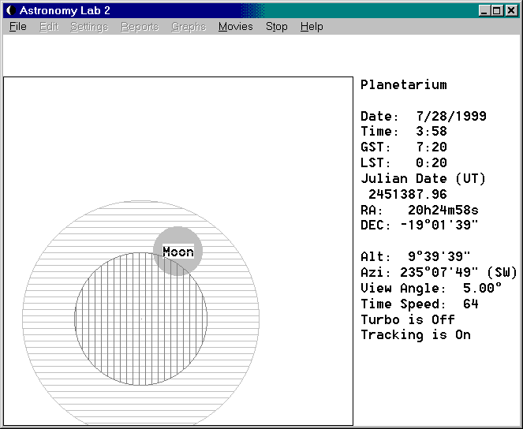Maximize the Astronomy Lab 2 window
This screenshot has height=429, width=523.
pos(497,10)
